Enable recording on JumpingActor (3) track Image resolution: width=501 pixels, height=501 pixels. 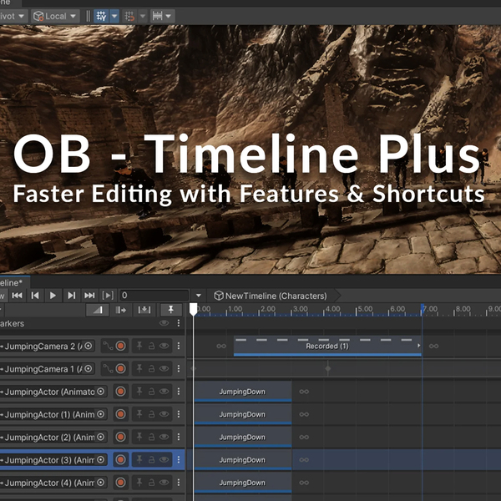click(120, 459)
